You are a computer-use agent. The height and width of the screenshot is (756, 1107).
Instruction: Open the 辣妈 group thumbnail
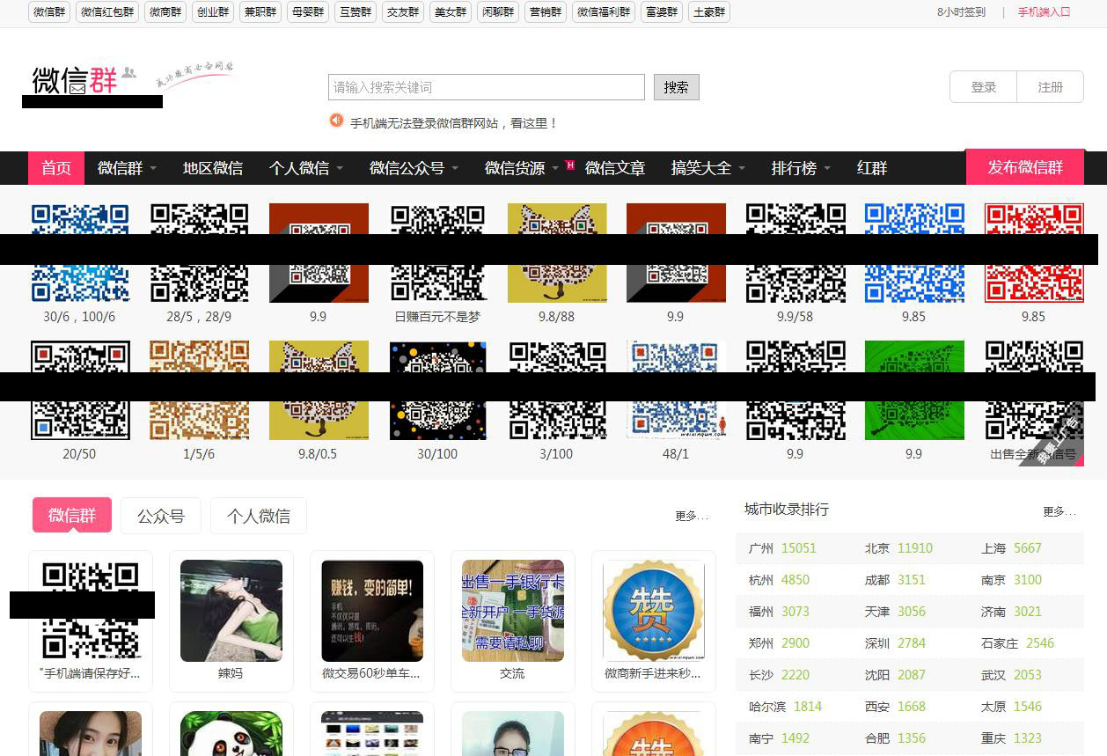coord(231,611)
